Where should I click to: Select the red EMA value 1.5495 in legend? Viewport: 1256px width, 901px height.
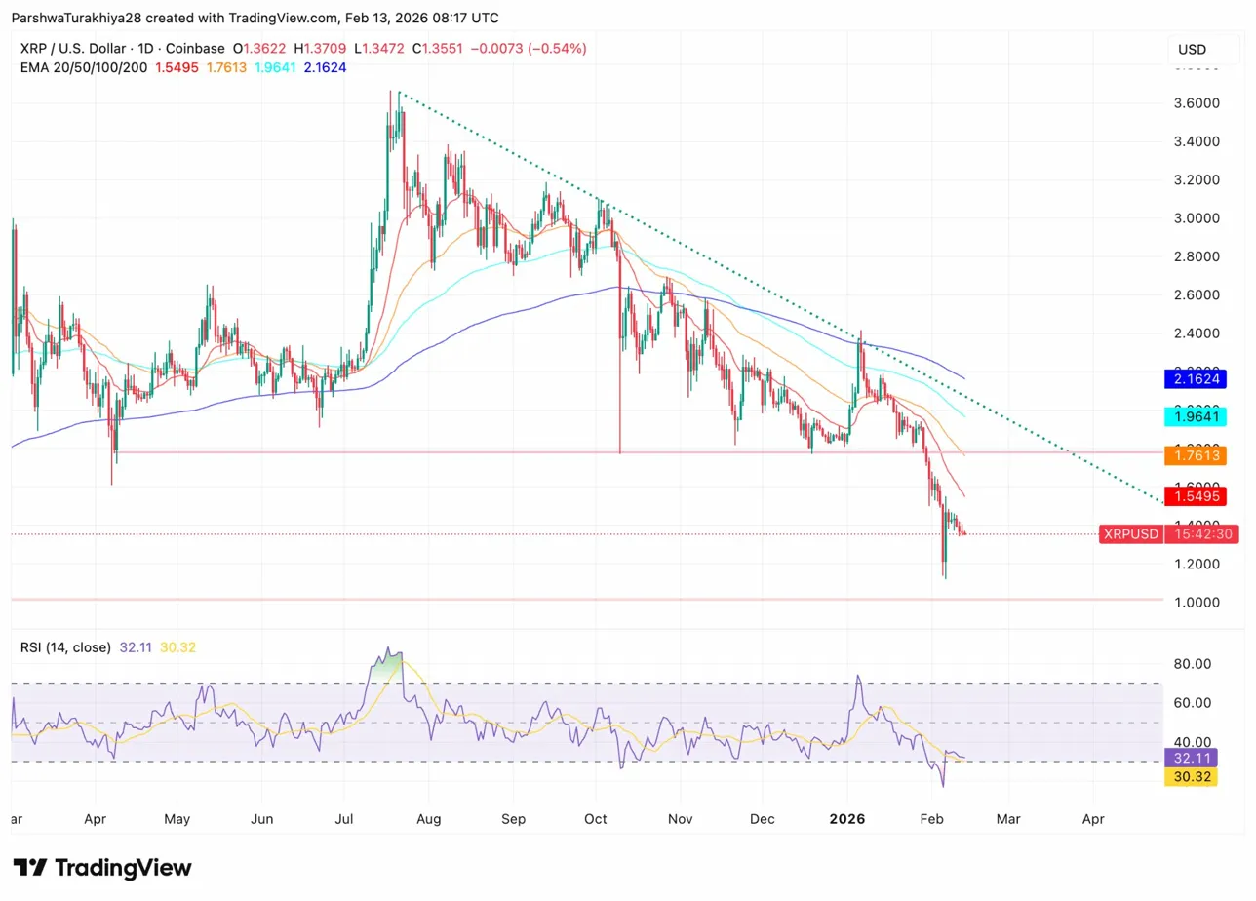tap(176, 69)
